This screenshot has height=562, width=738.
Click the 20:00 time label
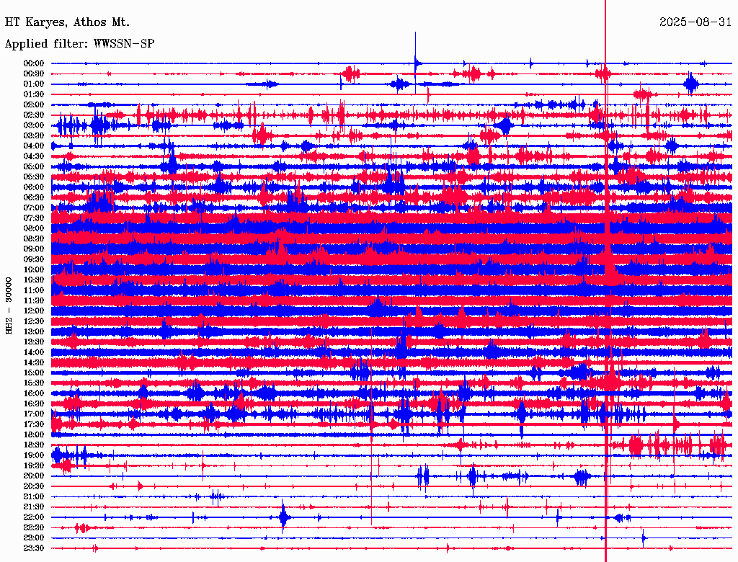pyautogui.click(x=34, y=476)
